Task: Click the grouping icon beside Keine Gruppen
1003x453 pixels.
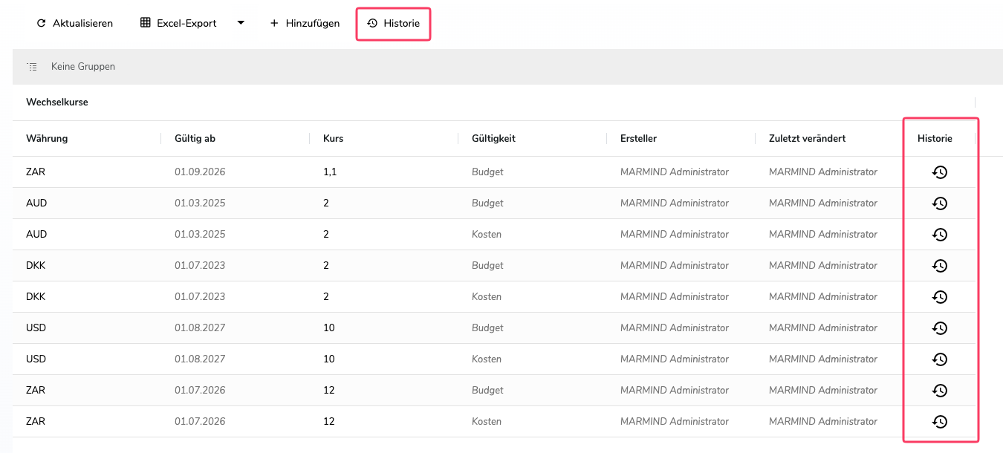Action: [x=32, y=67]
